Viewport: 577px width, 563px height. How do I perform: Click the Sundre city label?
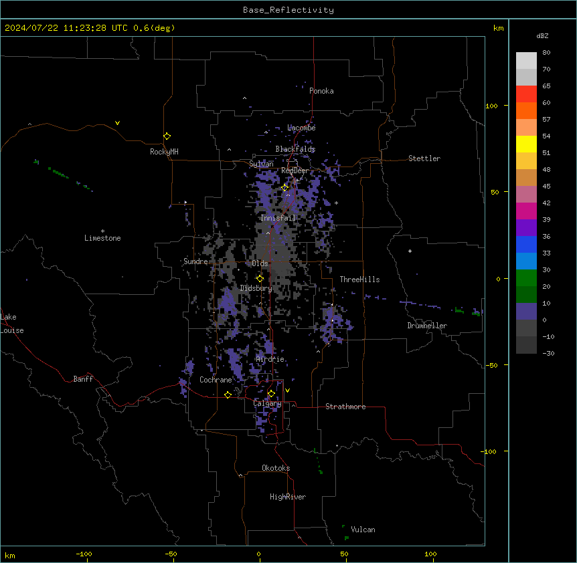[x=195, y=261]
